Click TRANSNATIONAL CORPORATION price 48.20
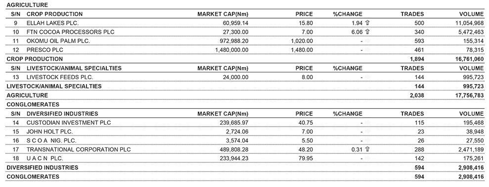Screen dimensions: 489x187 pos(306,149)
